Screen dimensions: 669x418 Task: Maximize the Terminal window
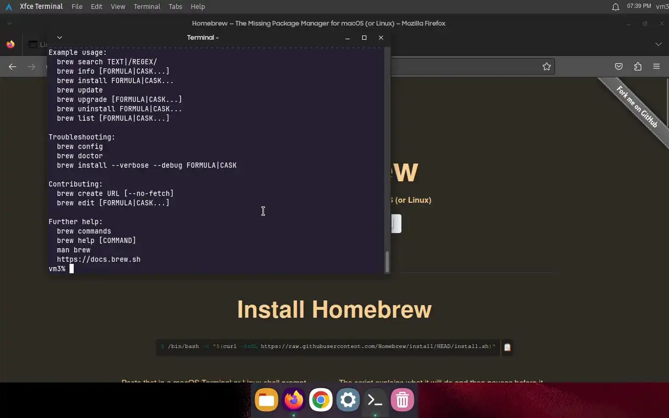[x=364, y=38]
